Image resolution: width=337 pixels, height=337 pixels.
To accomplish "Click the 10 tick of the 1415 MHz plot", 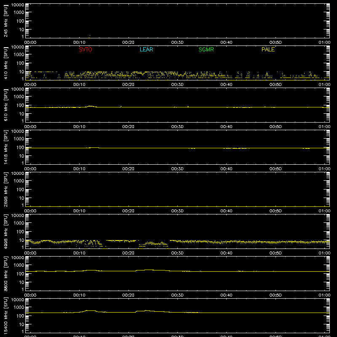I will [21, 156].
